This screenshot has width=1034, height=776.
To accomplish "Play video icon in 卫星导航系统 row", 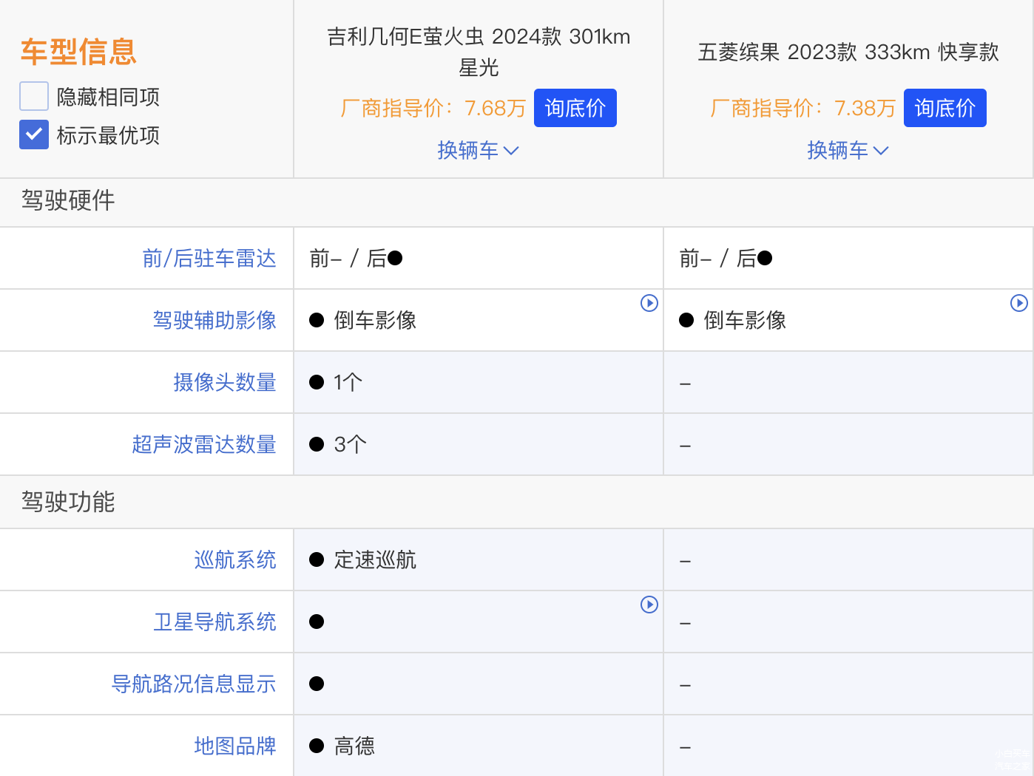I will 649,605.
